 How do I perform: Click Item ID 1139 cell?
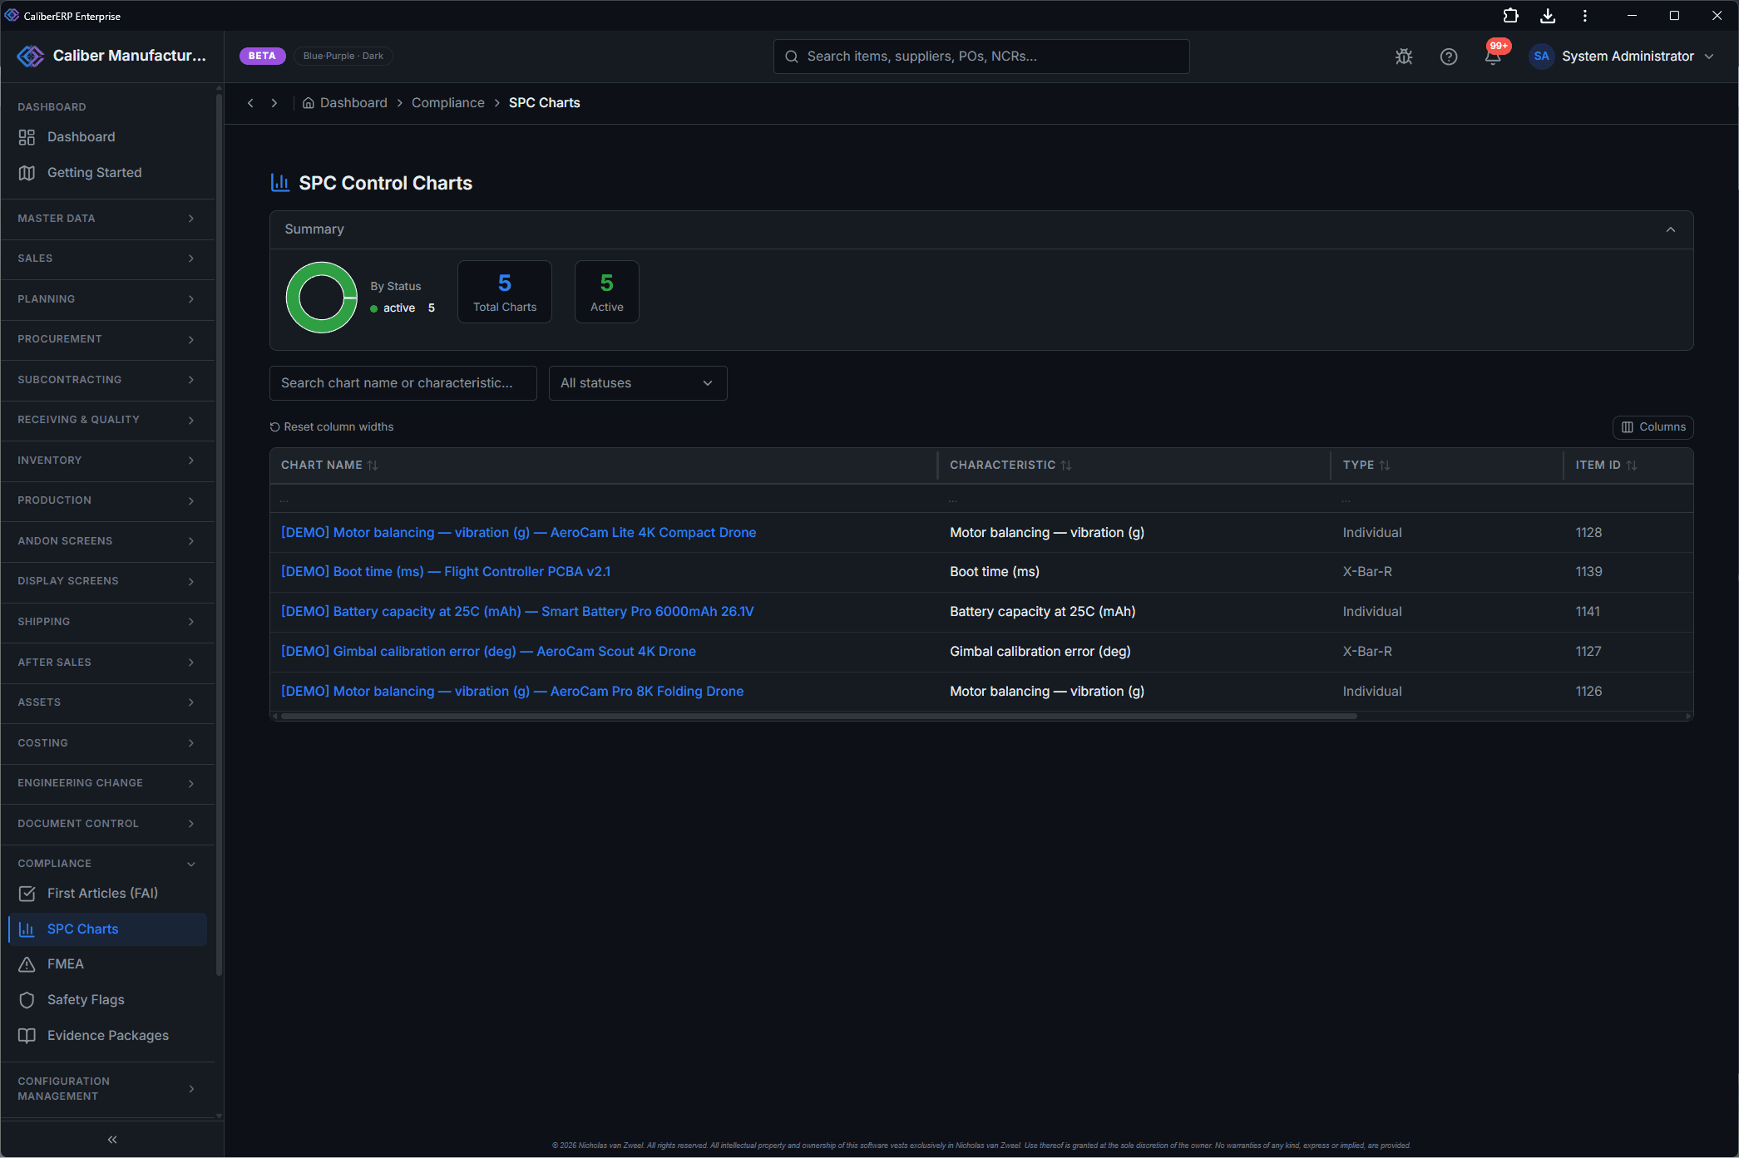1588,572
